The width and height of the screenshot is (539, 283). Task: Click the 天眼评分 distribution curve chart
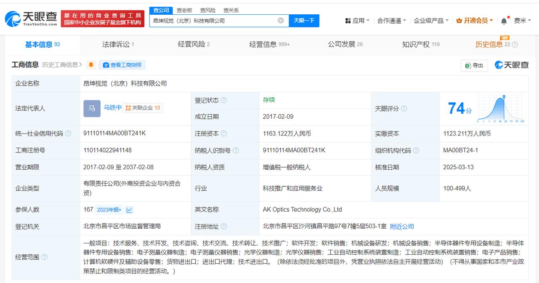tap(501, 109)
